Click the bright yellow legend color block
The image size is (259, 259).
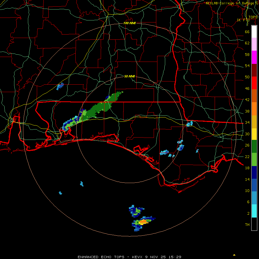254,134
